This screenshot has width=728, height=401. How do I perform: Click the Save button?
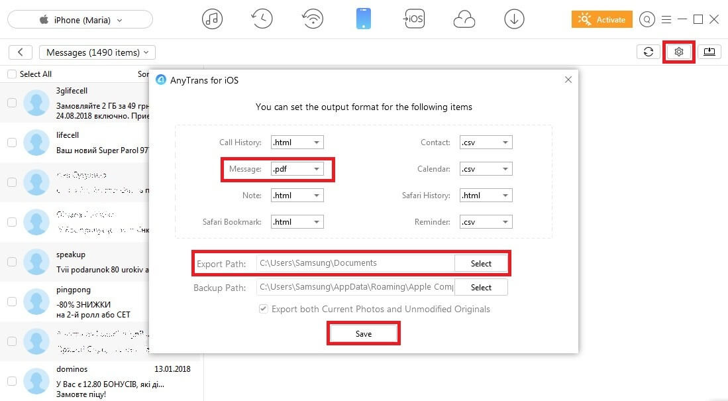tap(364, 333)
